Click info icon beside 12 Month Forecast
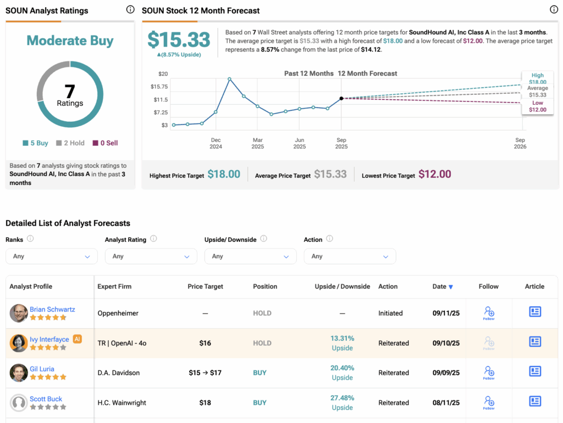563x423 pixels. click(554, 10)
